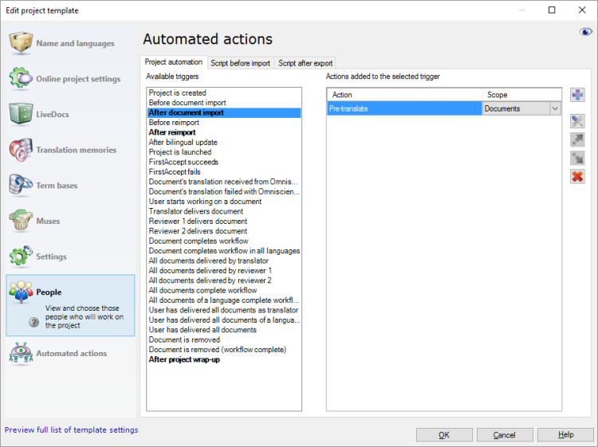Click the edit action settings icon
Viewport: 598px width, 447px height.
point(578,120)
